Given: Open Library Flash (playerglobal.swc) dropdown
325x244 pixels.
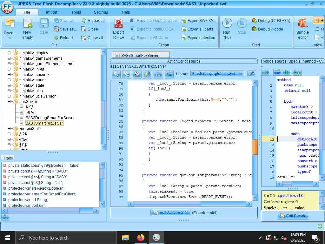Looking at the screenshot, I should coord(217,74).
